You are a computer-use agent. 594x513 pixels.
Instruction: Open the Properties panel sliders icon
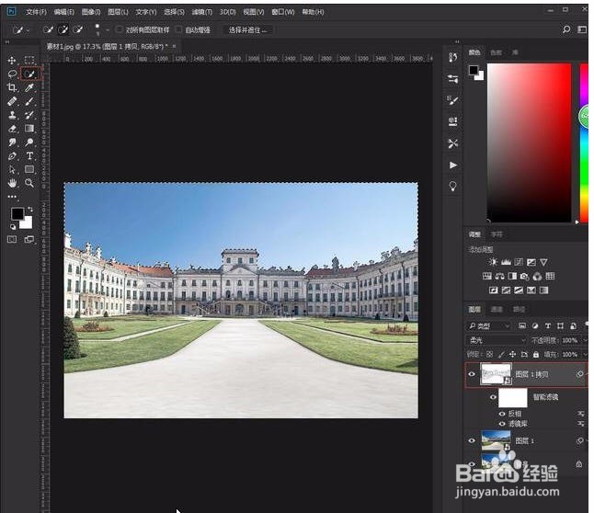point(452,79)
